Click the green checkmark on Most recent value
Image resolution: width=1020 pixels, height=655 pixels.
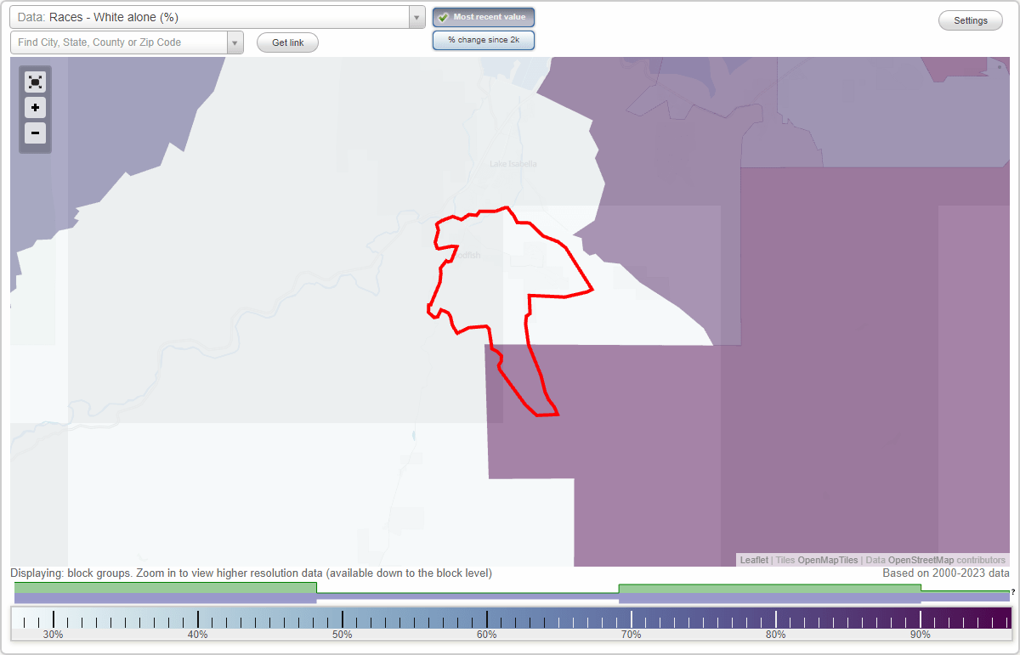442,16
